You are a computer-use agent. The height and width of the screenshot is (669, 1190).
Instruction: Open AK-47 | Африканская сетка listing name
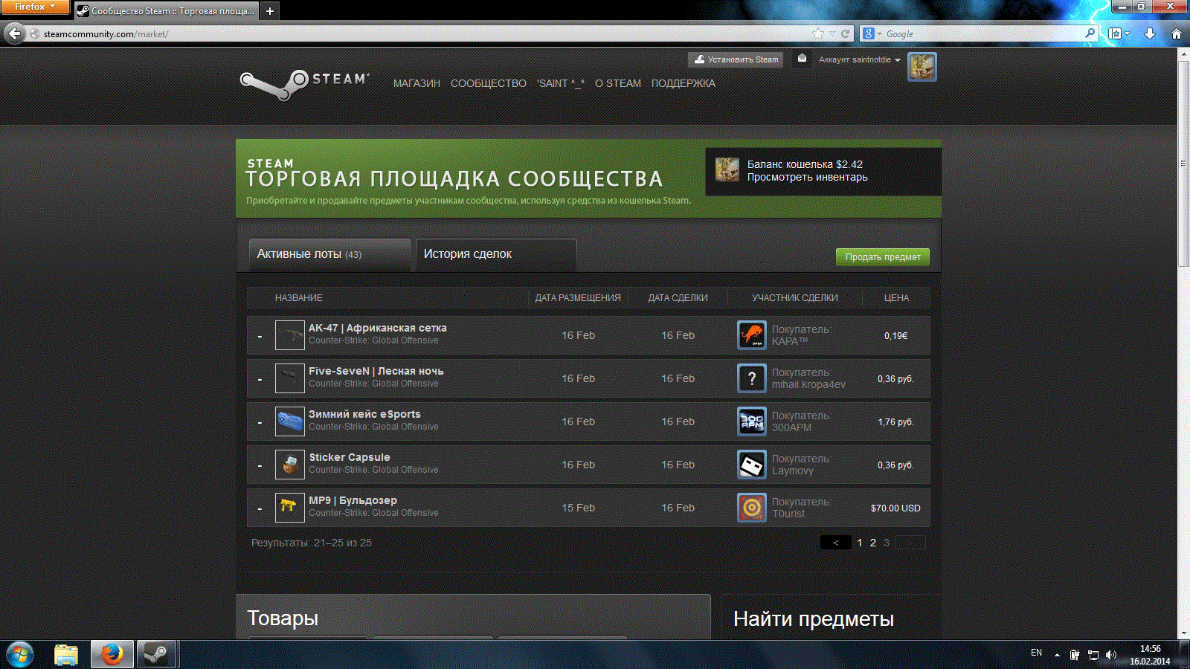pos(378,328)
